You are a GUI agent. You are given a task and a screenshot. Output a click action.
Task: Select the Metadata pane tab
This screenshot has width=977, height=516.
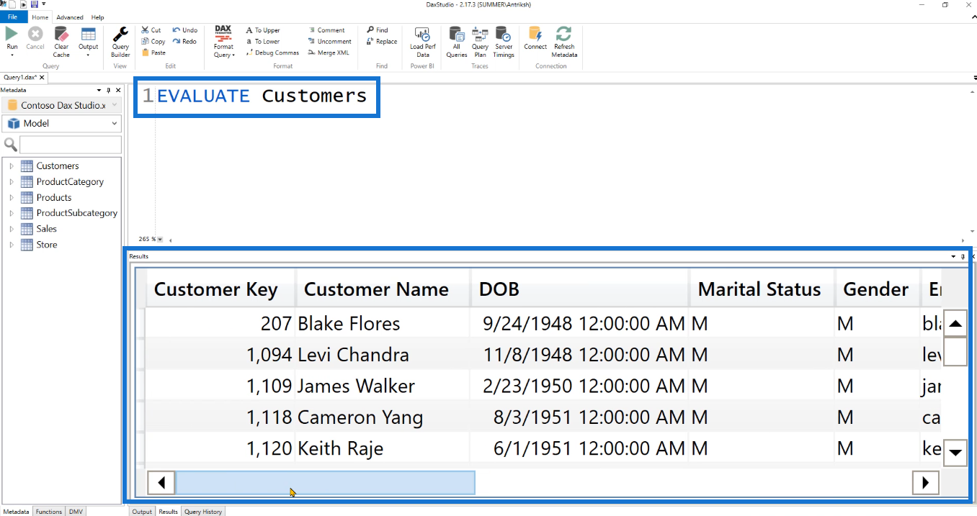(x=15, y=511)
